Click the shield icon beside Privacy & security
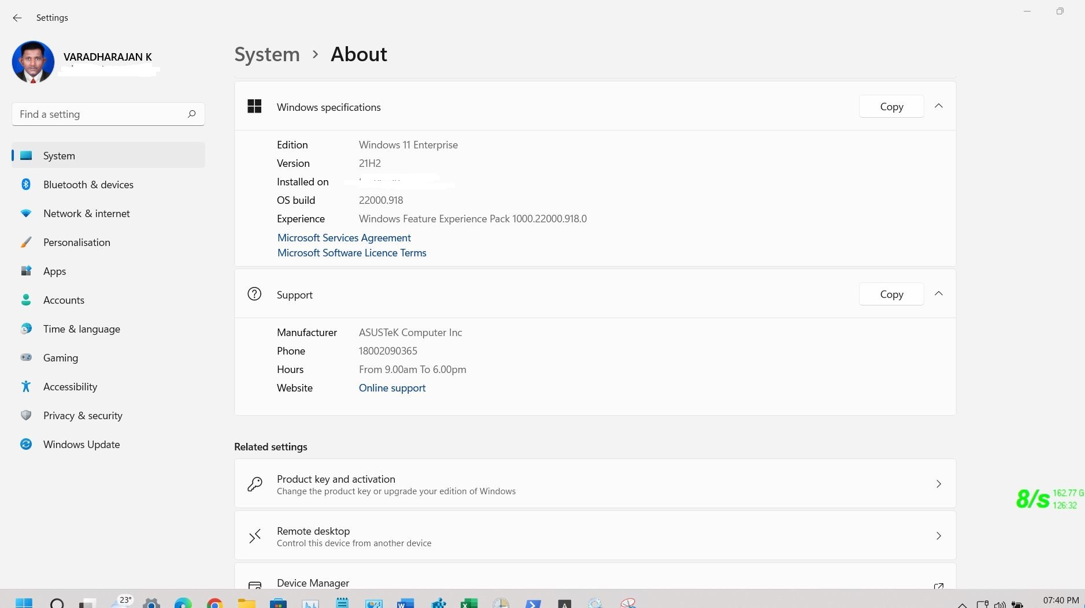1085x608 pixels. click(26, 415)
